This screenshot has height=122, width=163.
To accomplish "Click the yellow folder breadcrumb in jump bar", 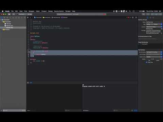I will pyautogui.click(x=47, y=18).
